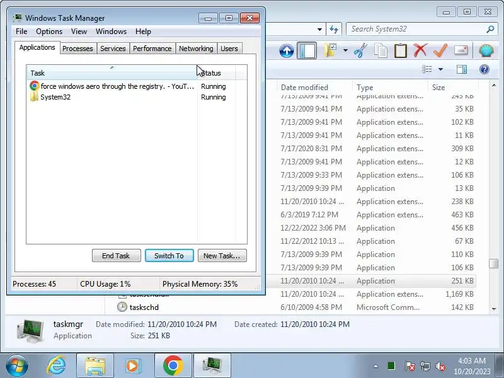Click the Copy pages icon

click(381, 51)
